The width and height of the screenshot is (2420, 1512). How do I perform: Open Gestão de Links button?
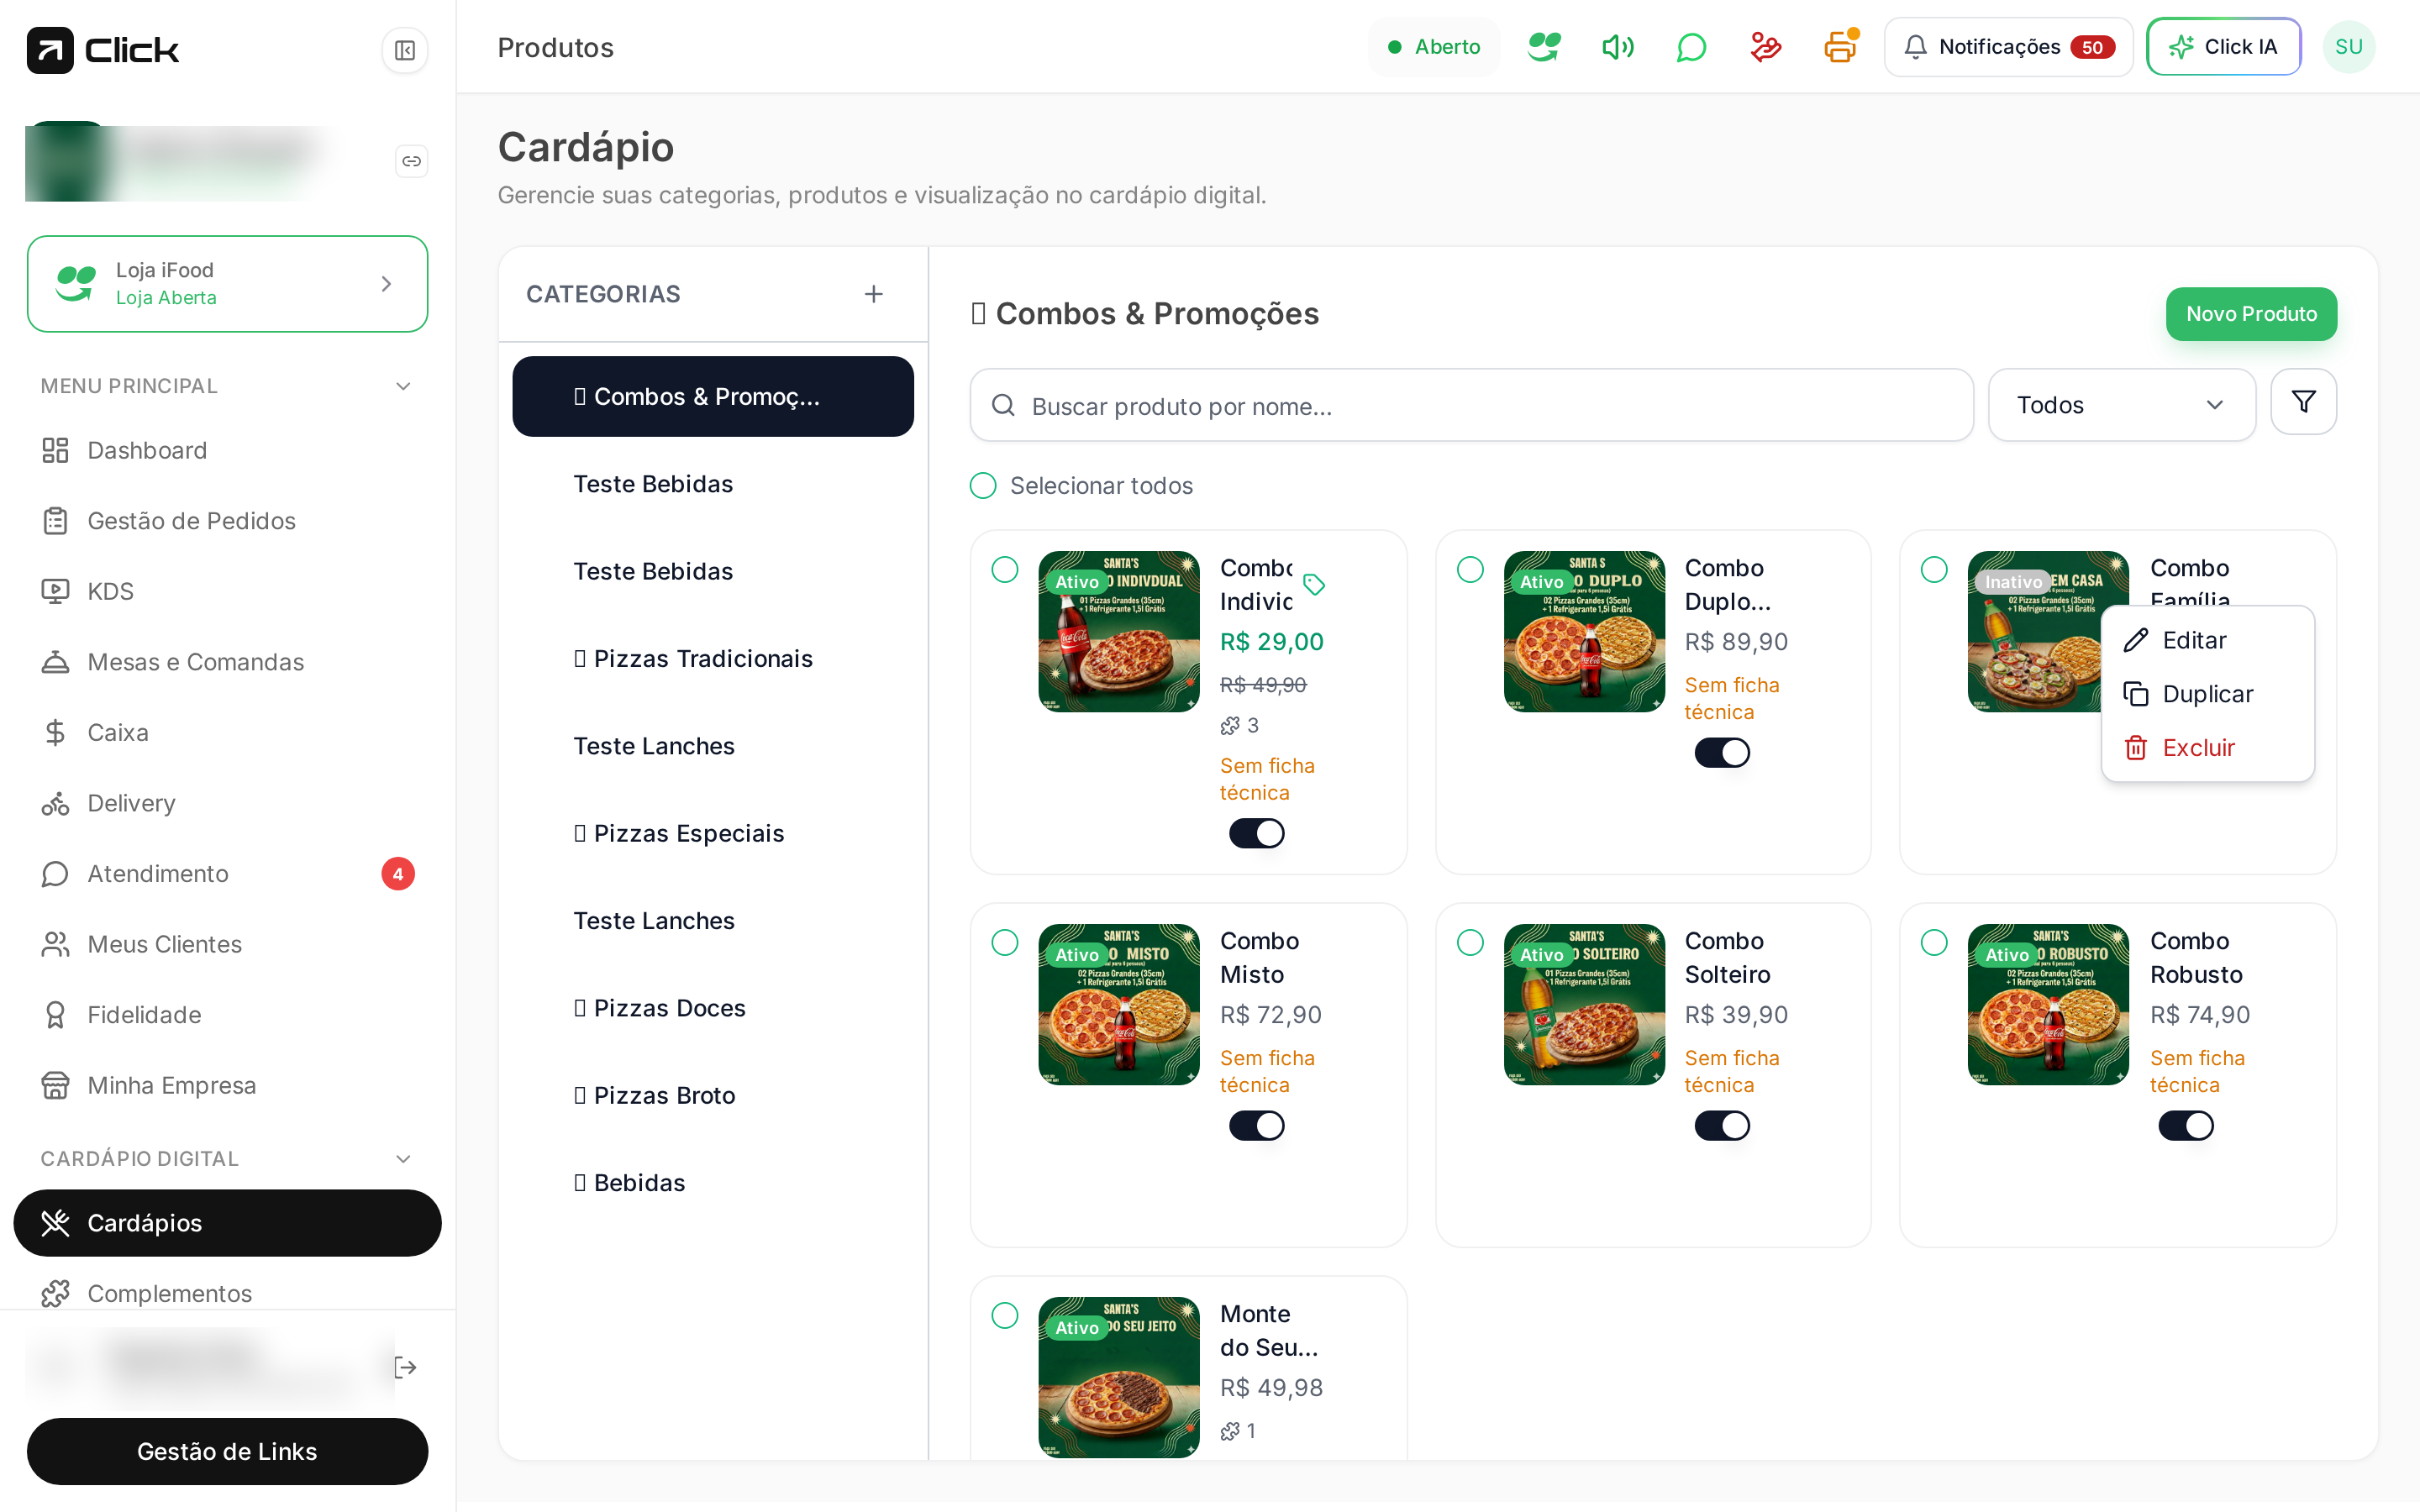click(x=227, y=1451)
